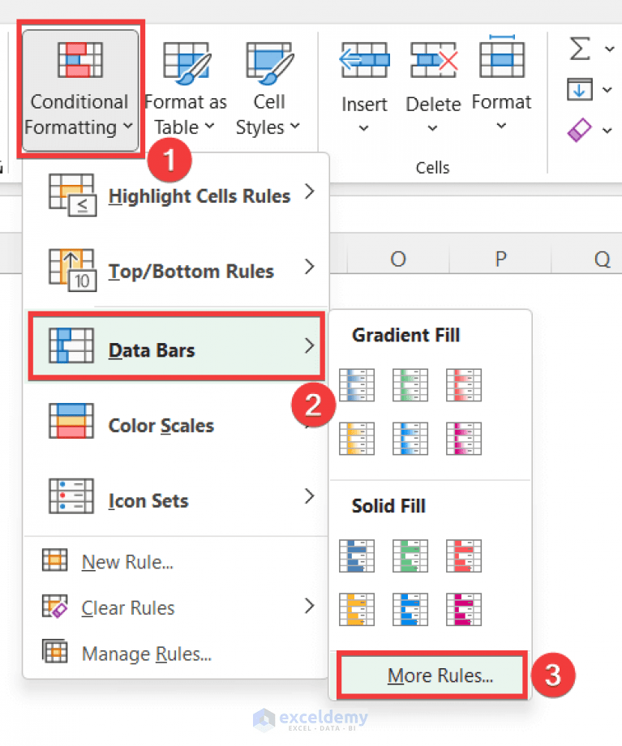
Task: Open the Icon Sets submenu
Action: (x=148, y=500)
